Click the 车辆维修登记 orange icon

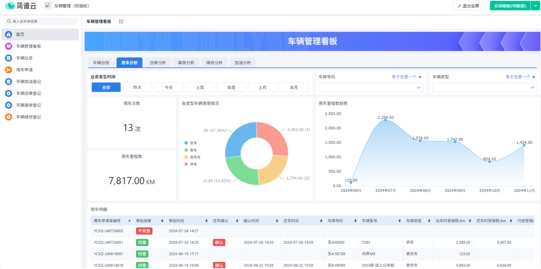click(9, 117)
